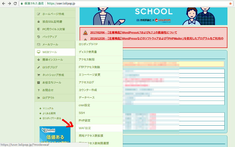235x147 pixels.
Task: Choose アクセスログ from the submenu
Action: pos(99,82)
